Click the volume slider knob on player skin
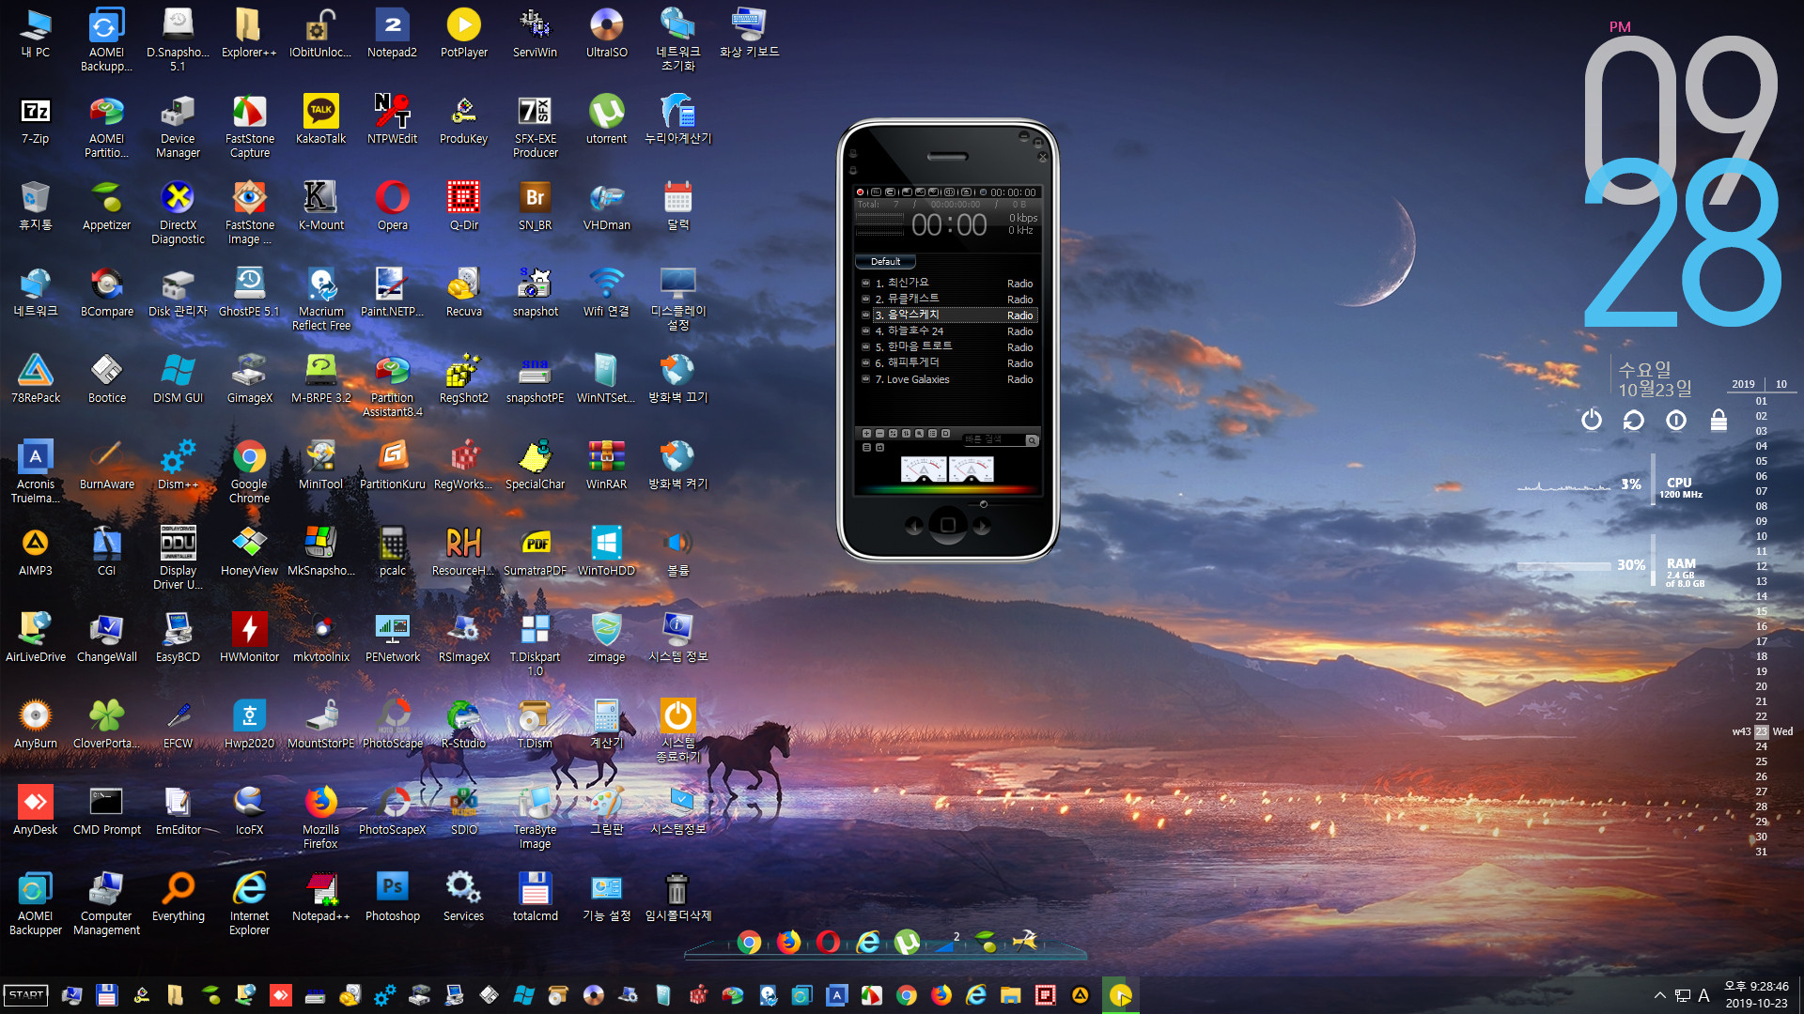Viewport: 1804px width, 1014px height. (x=984, y=504)
